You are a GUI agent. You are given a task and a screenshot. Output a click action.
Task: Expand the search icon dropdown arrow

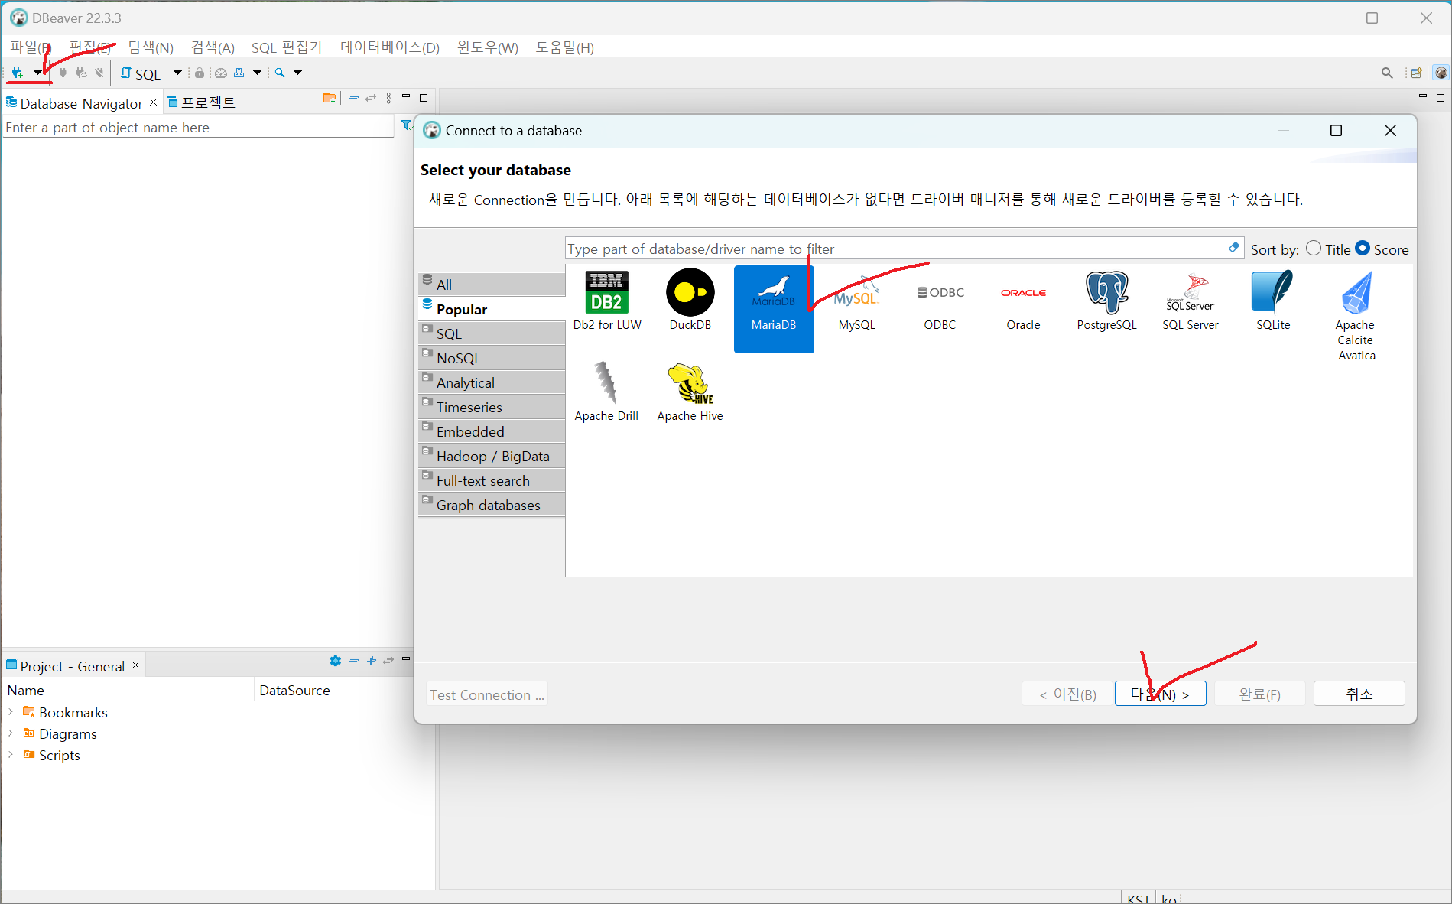point(298,73)
